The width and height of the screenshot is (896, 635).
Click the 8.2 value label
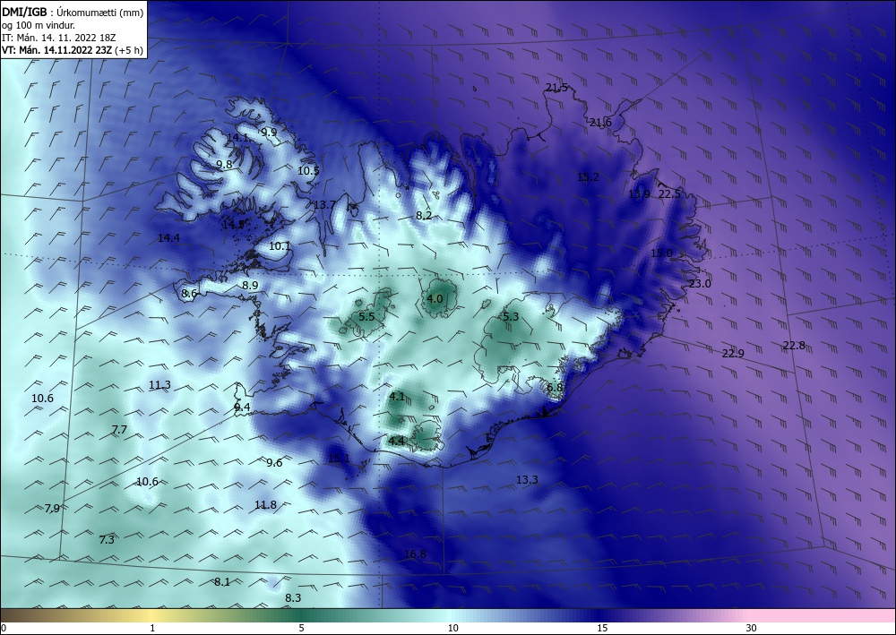click(424, 215)
